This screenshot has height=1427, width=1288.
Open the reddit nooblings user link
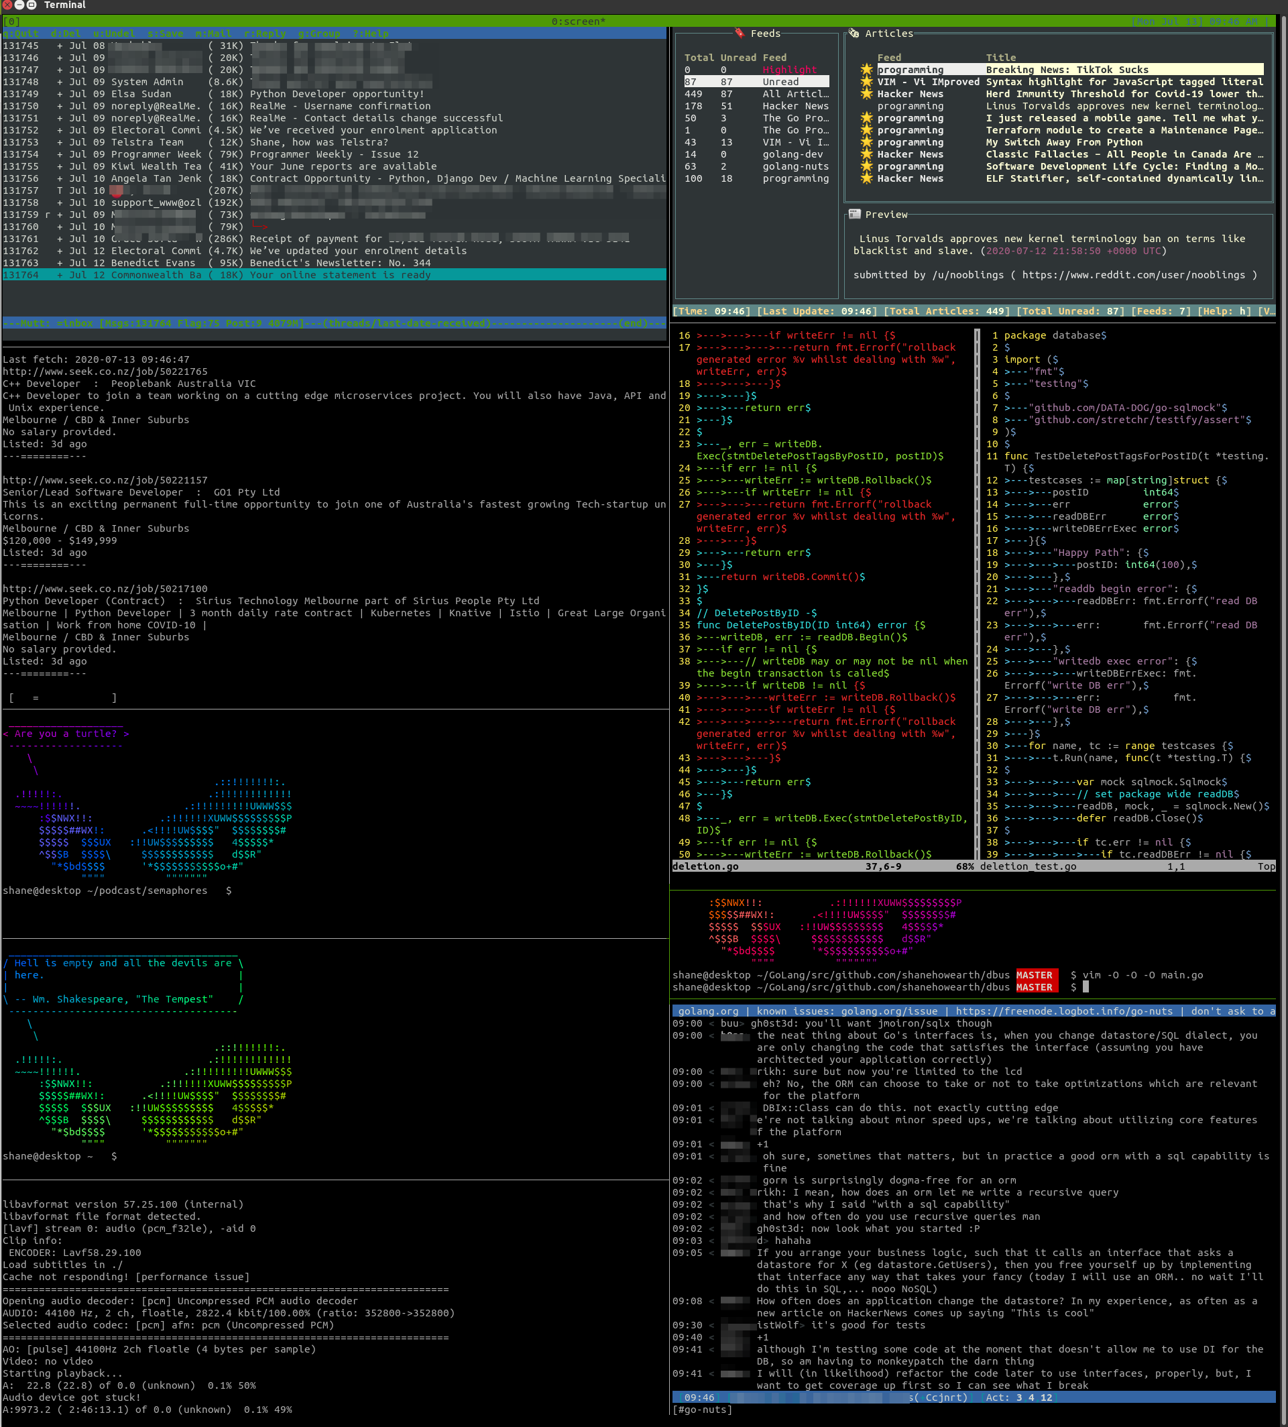(x=1133, y=275)
